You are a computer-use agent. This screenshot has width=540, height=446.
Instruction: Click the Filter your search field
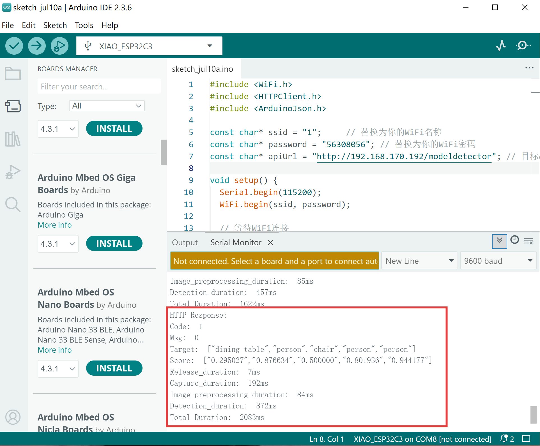tap(99, 86)
